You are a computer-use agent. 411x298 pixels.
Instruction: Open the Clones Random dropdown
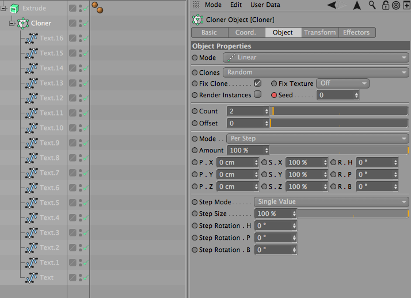316,72
